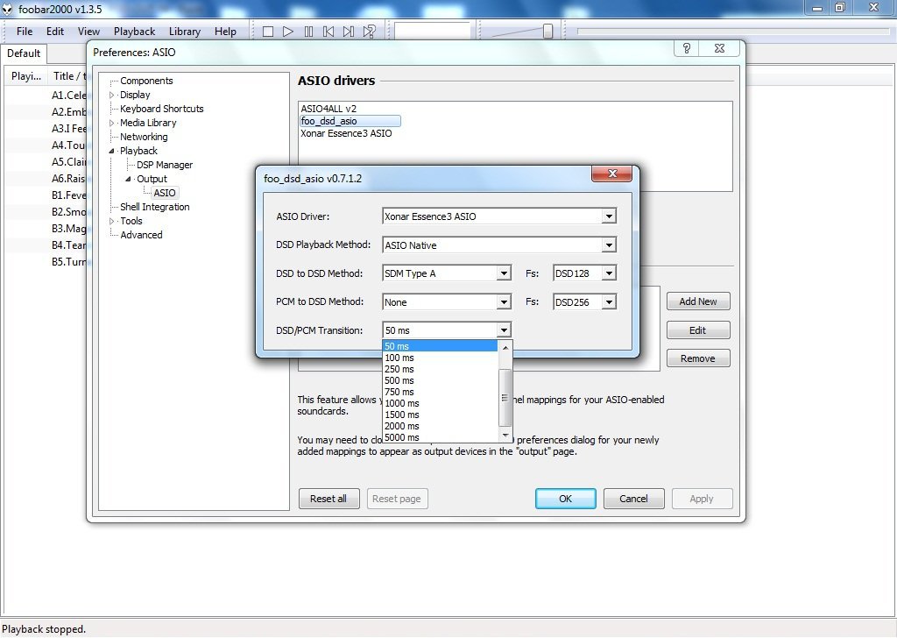The height and width of the screenshot is (638, 897).
Task: Click the transition dropdown list scrollbar thumb
Action: 505,398
